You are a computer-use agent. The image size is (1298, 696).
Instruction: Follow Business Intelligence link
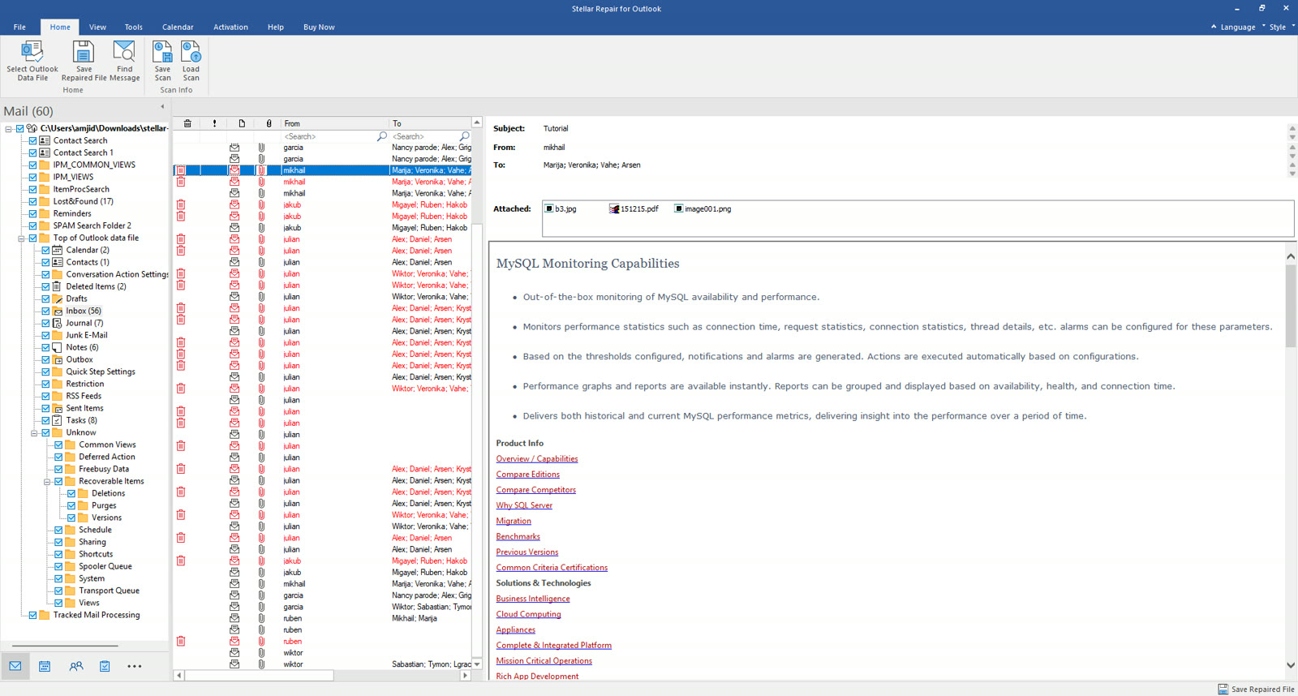click(533, 599)
